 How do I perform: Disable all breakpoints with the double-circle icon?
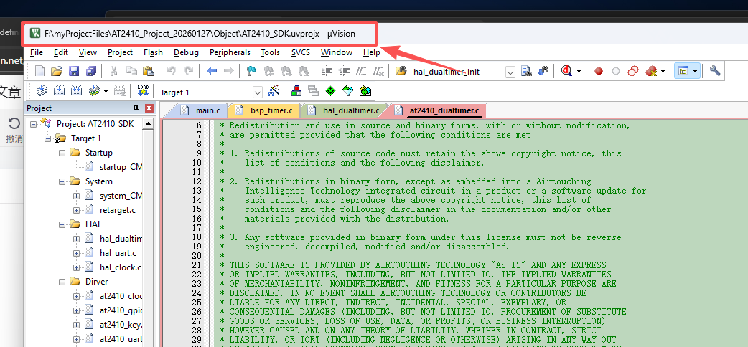pyautogui.click(x=633, y=71)
